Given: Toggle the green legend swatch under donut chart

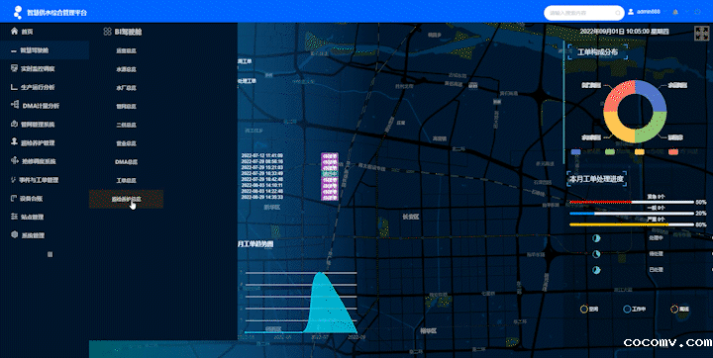Looking at the screenshot, I should click(x=610, y=151).
